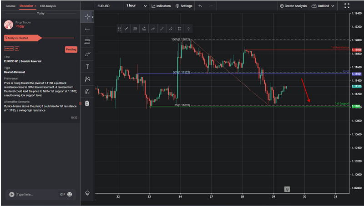This screenshot has height=206, width=364.
Task: Click the 1st Resistance price label 1.11858
Action: [357, 50]
